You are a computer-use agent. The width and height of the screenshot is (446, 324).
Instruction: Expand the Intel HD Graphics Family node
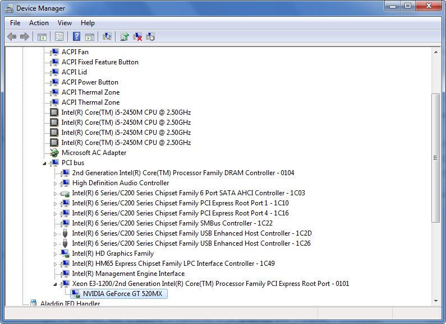55,254
